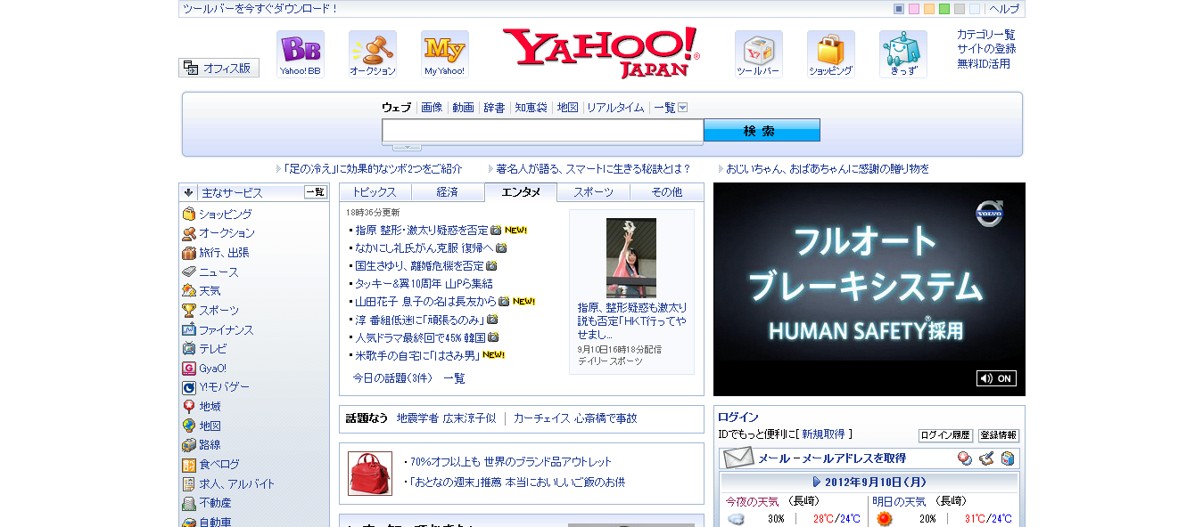
Task: Toggle the ad sound ON button
Action: click(996, 378)
